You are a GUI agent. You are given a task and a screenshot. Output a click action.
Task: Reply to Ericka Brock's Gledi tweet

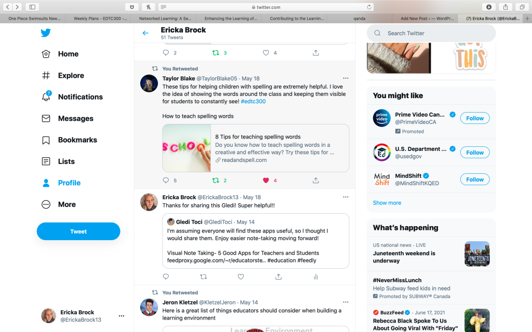(x=166, y=276)
